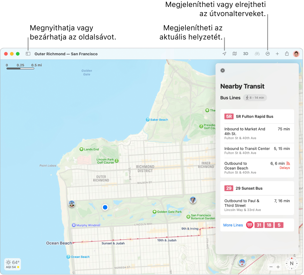
Task: Show current location with arrow icon
Action: click(x=224, y=54)
